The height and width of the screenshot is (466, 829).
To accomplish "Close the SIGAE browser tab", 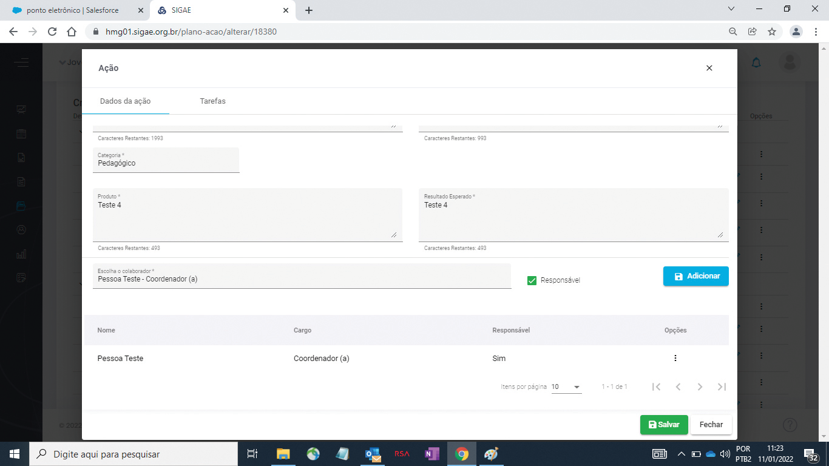I will tap(286, 10).
